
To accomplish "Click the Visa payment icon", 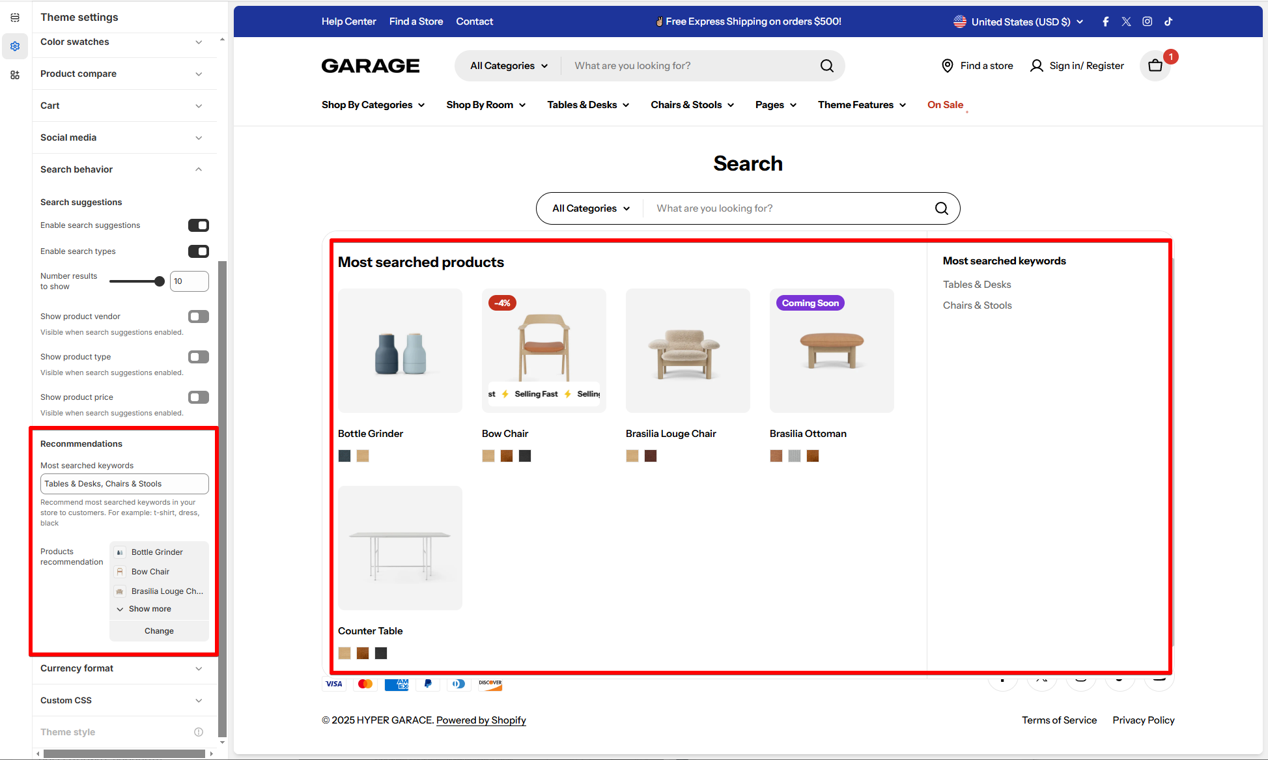I will coord(333,684).
